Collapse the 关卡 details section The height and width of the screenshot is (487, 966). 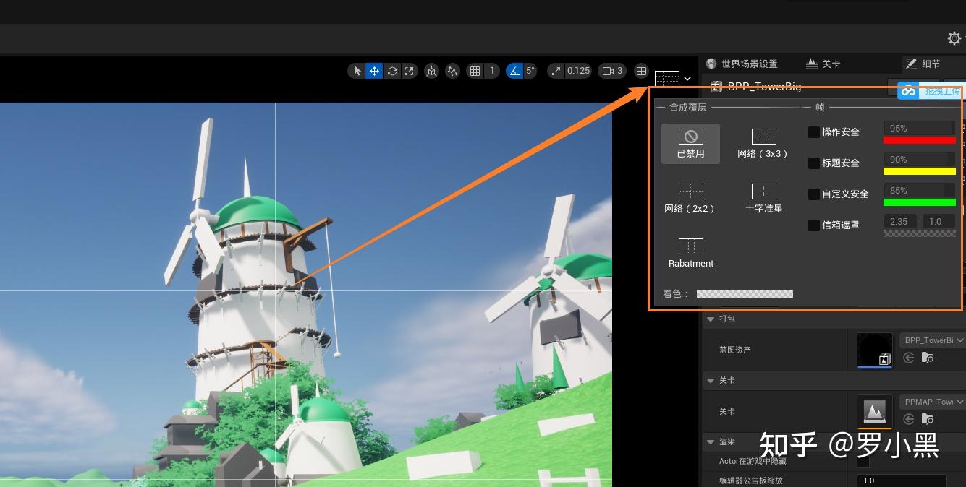[711, 380]
